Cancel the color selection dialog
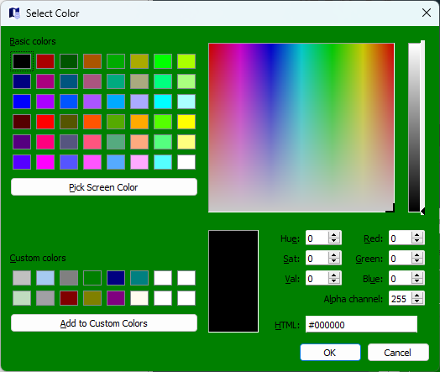Image resolution: width=440 pixels, height=372 pixels. coord(398,353)
